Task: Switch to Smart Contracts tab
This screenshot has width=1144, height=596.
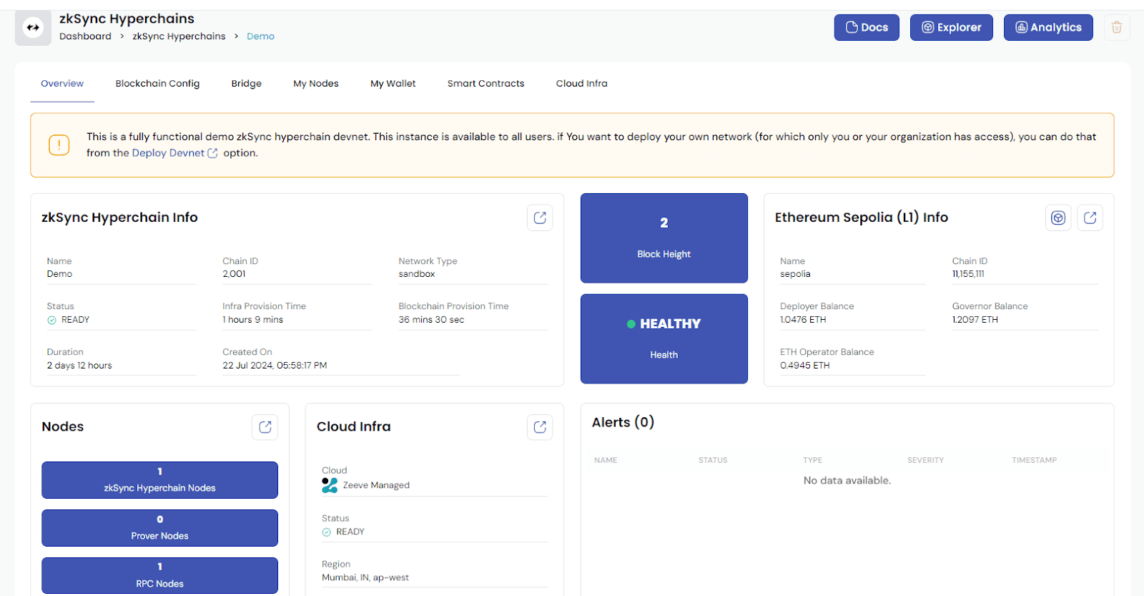Action: pyautogui.click(x=486, y=84)
